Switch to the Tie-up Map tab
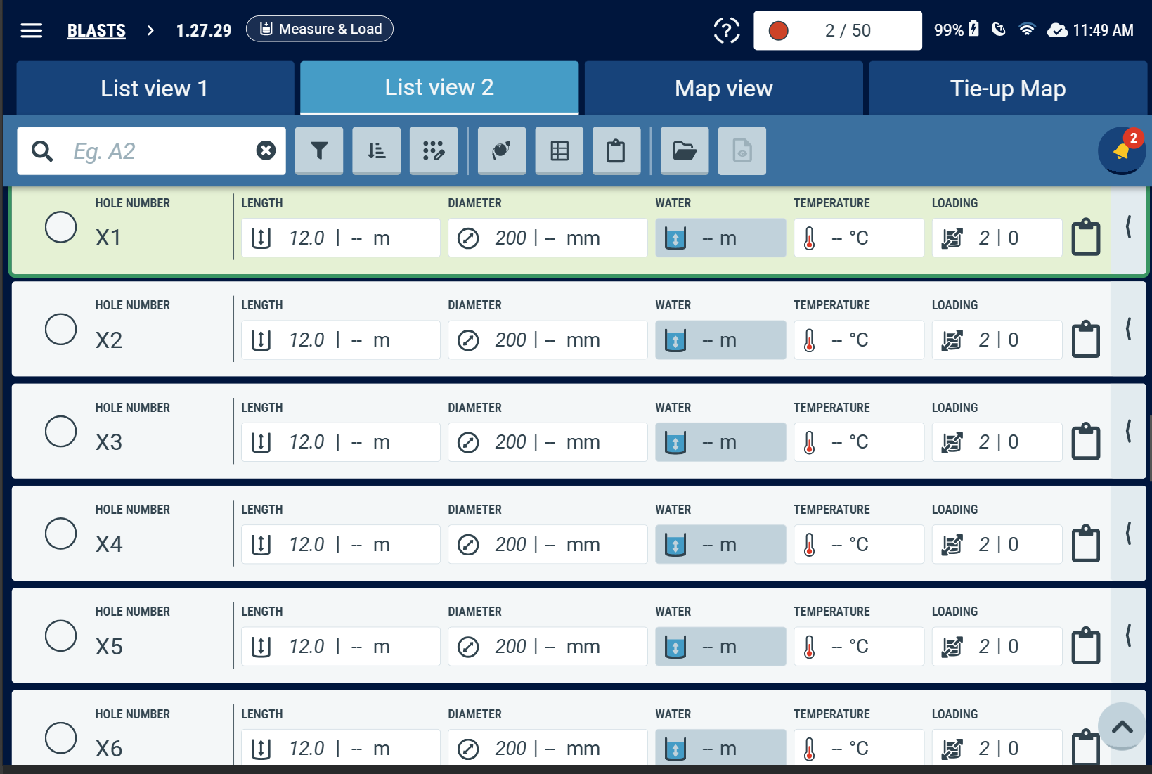 tap(1008, 89)
